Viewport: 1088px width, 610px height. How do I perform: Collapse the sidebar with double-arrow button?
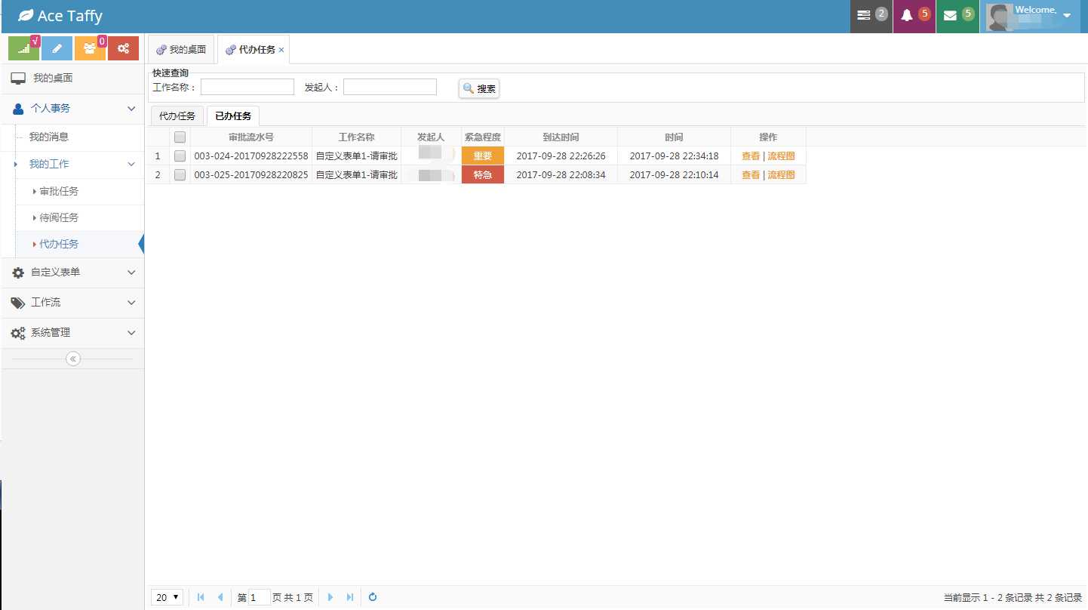73,359
